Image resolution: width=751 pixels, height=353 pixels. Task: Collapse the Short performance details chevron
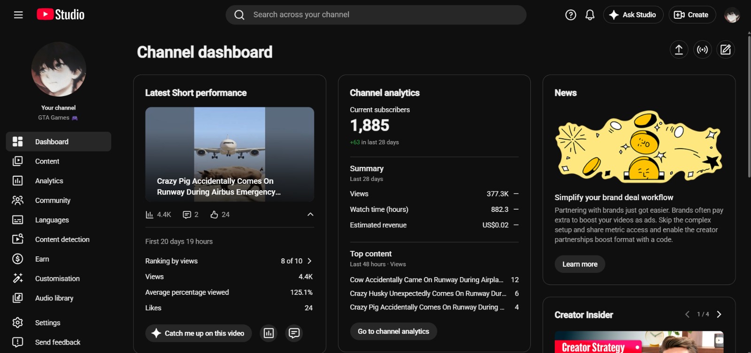pyautogui.click(x=310, y=214)
